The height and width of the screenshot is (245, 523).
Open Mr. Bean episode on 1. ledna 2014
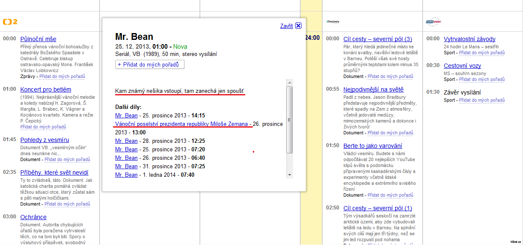[126, 175]
